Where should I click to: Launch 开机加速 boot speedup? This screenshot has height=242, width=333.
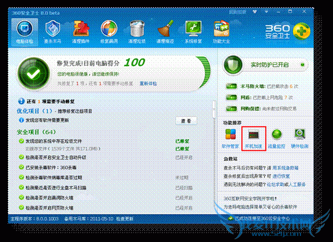[253, 139]
